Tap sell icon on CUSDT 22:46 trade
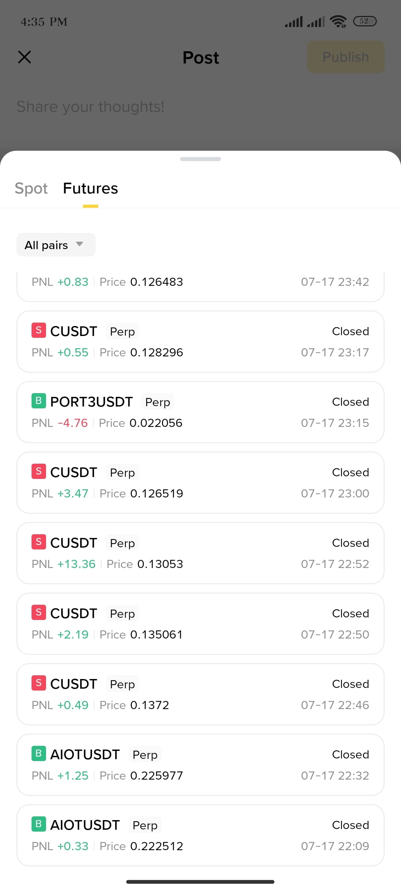 [x=39, y=683]
